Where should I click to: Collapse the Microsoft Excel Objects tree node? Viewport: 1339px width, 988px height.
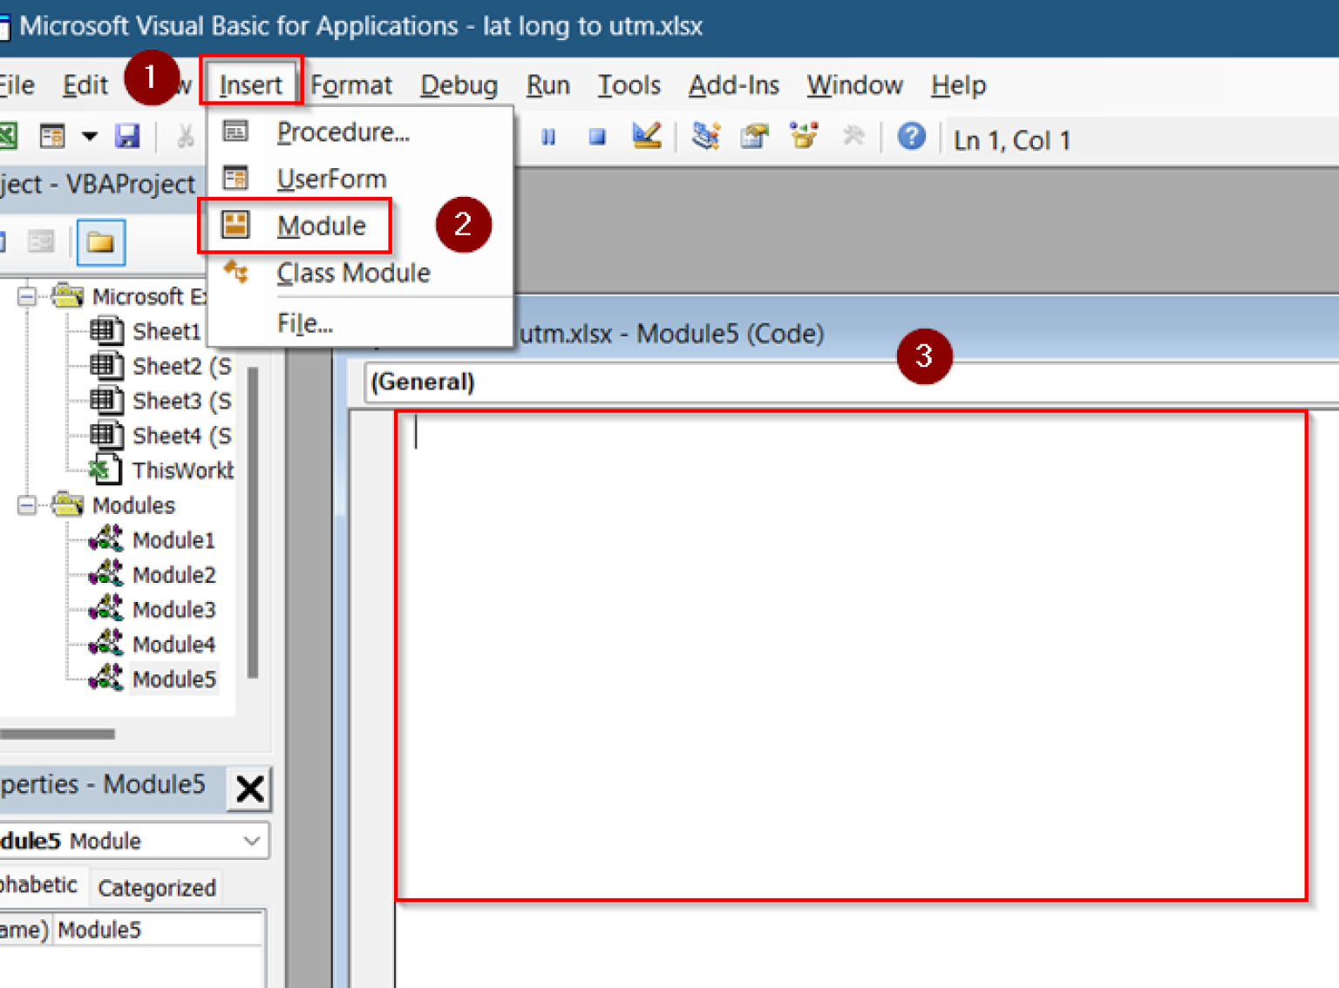click(x=27, y=297)
